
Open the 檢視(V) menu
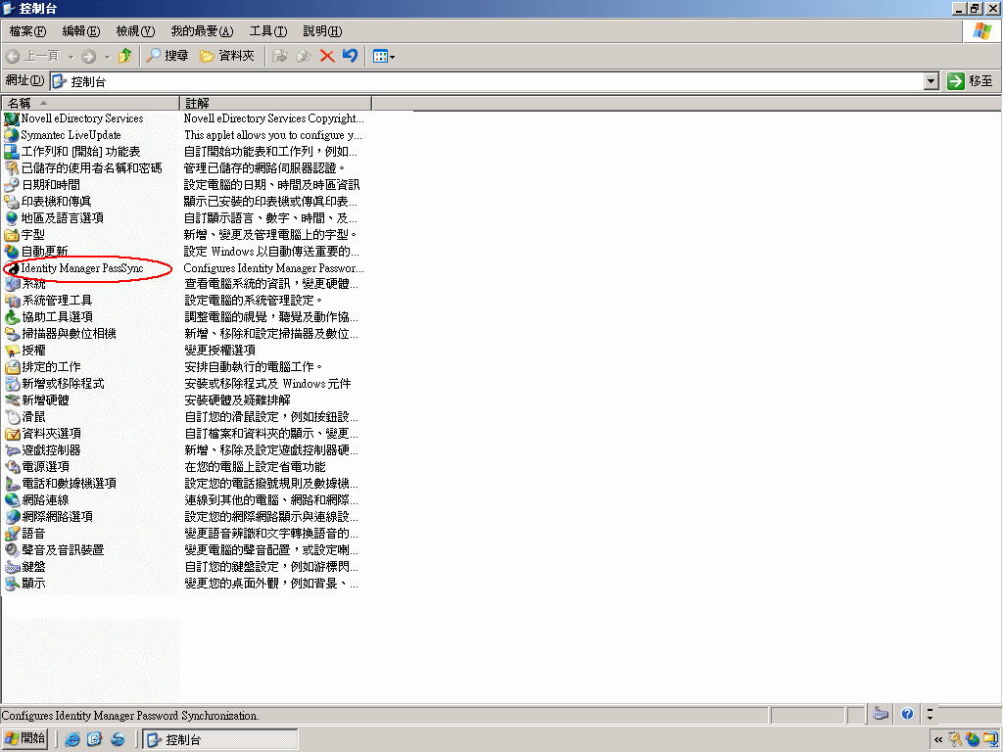pyautogui.click(x=133, y=30)
